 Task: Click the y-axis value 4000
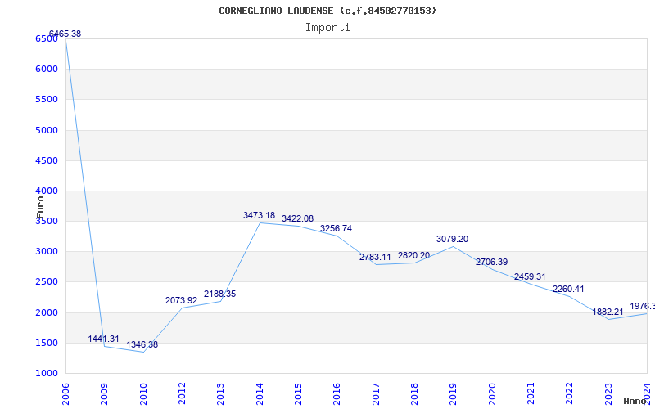pyautogui.click(x=47, y=191)
